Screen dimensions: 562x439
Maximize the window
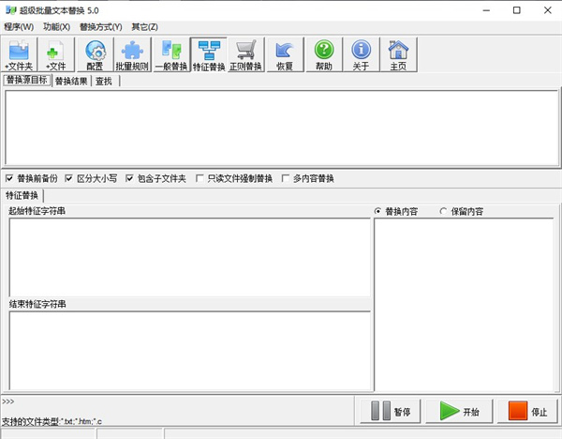[x=516, y=10]
